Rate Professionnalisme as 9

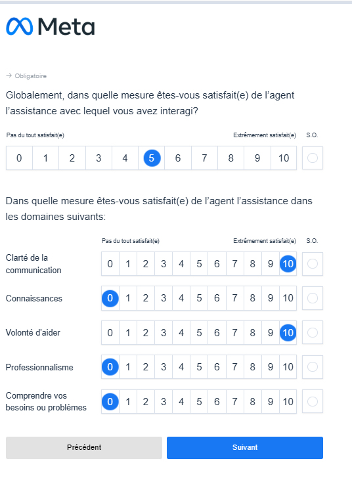point(271,367)
